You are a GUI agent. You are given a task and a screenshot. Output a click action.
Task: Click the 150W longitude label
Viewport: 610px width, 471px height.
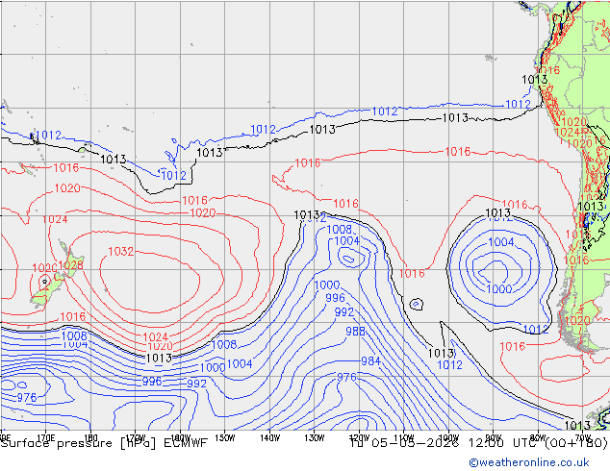pyautogui.click(x=225, y=438)
